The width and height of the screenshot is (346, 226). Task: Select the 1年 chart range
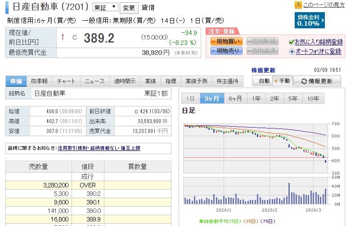pos(256,98)
